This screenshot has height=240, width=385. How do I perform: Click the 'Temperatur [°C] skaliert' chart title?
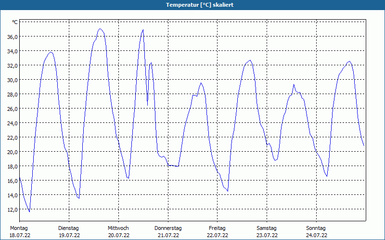click(200, 5)
